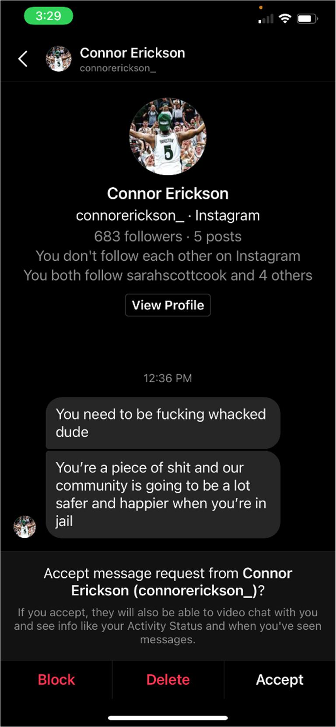Tap the large circular profile photo

coord(168,136)
